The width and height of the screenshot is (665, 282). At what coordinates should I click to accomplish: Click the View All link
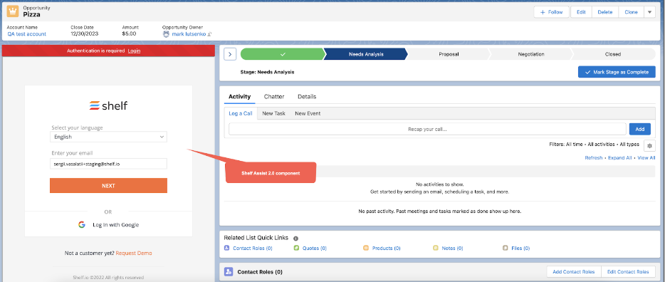(x=646, y=158)
